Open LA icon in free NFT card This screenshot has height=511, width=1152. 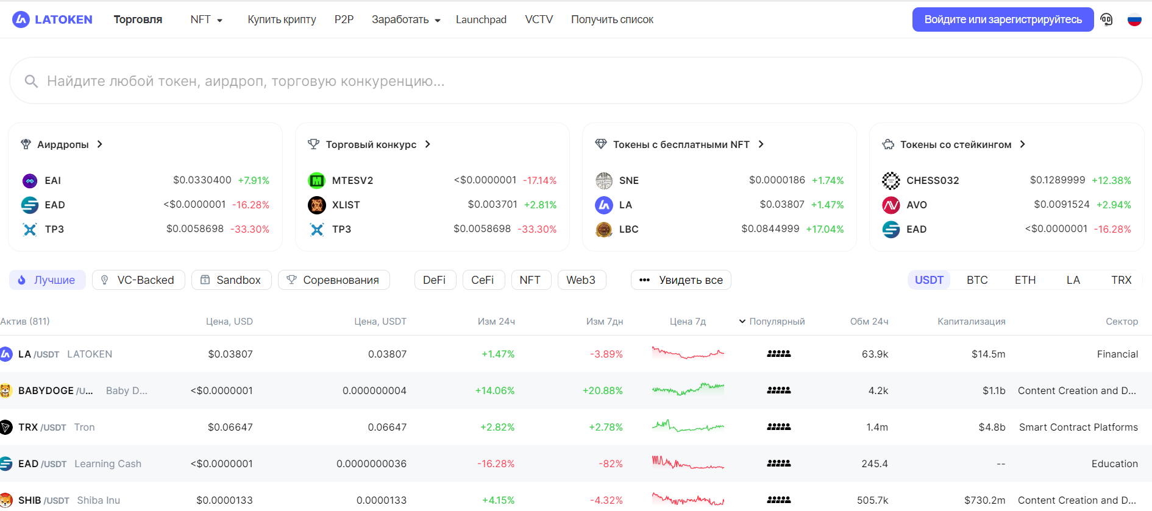604,205
